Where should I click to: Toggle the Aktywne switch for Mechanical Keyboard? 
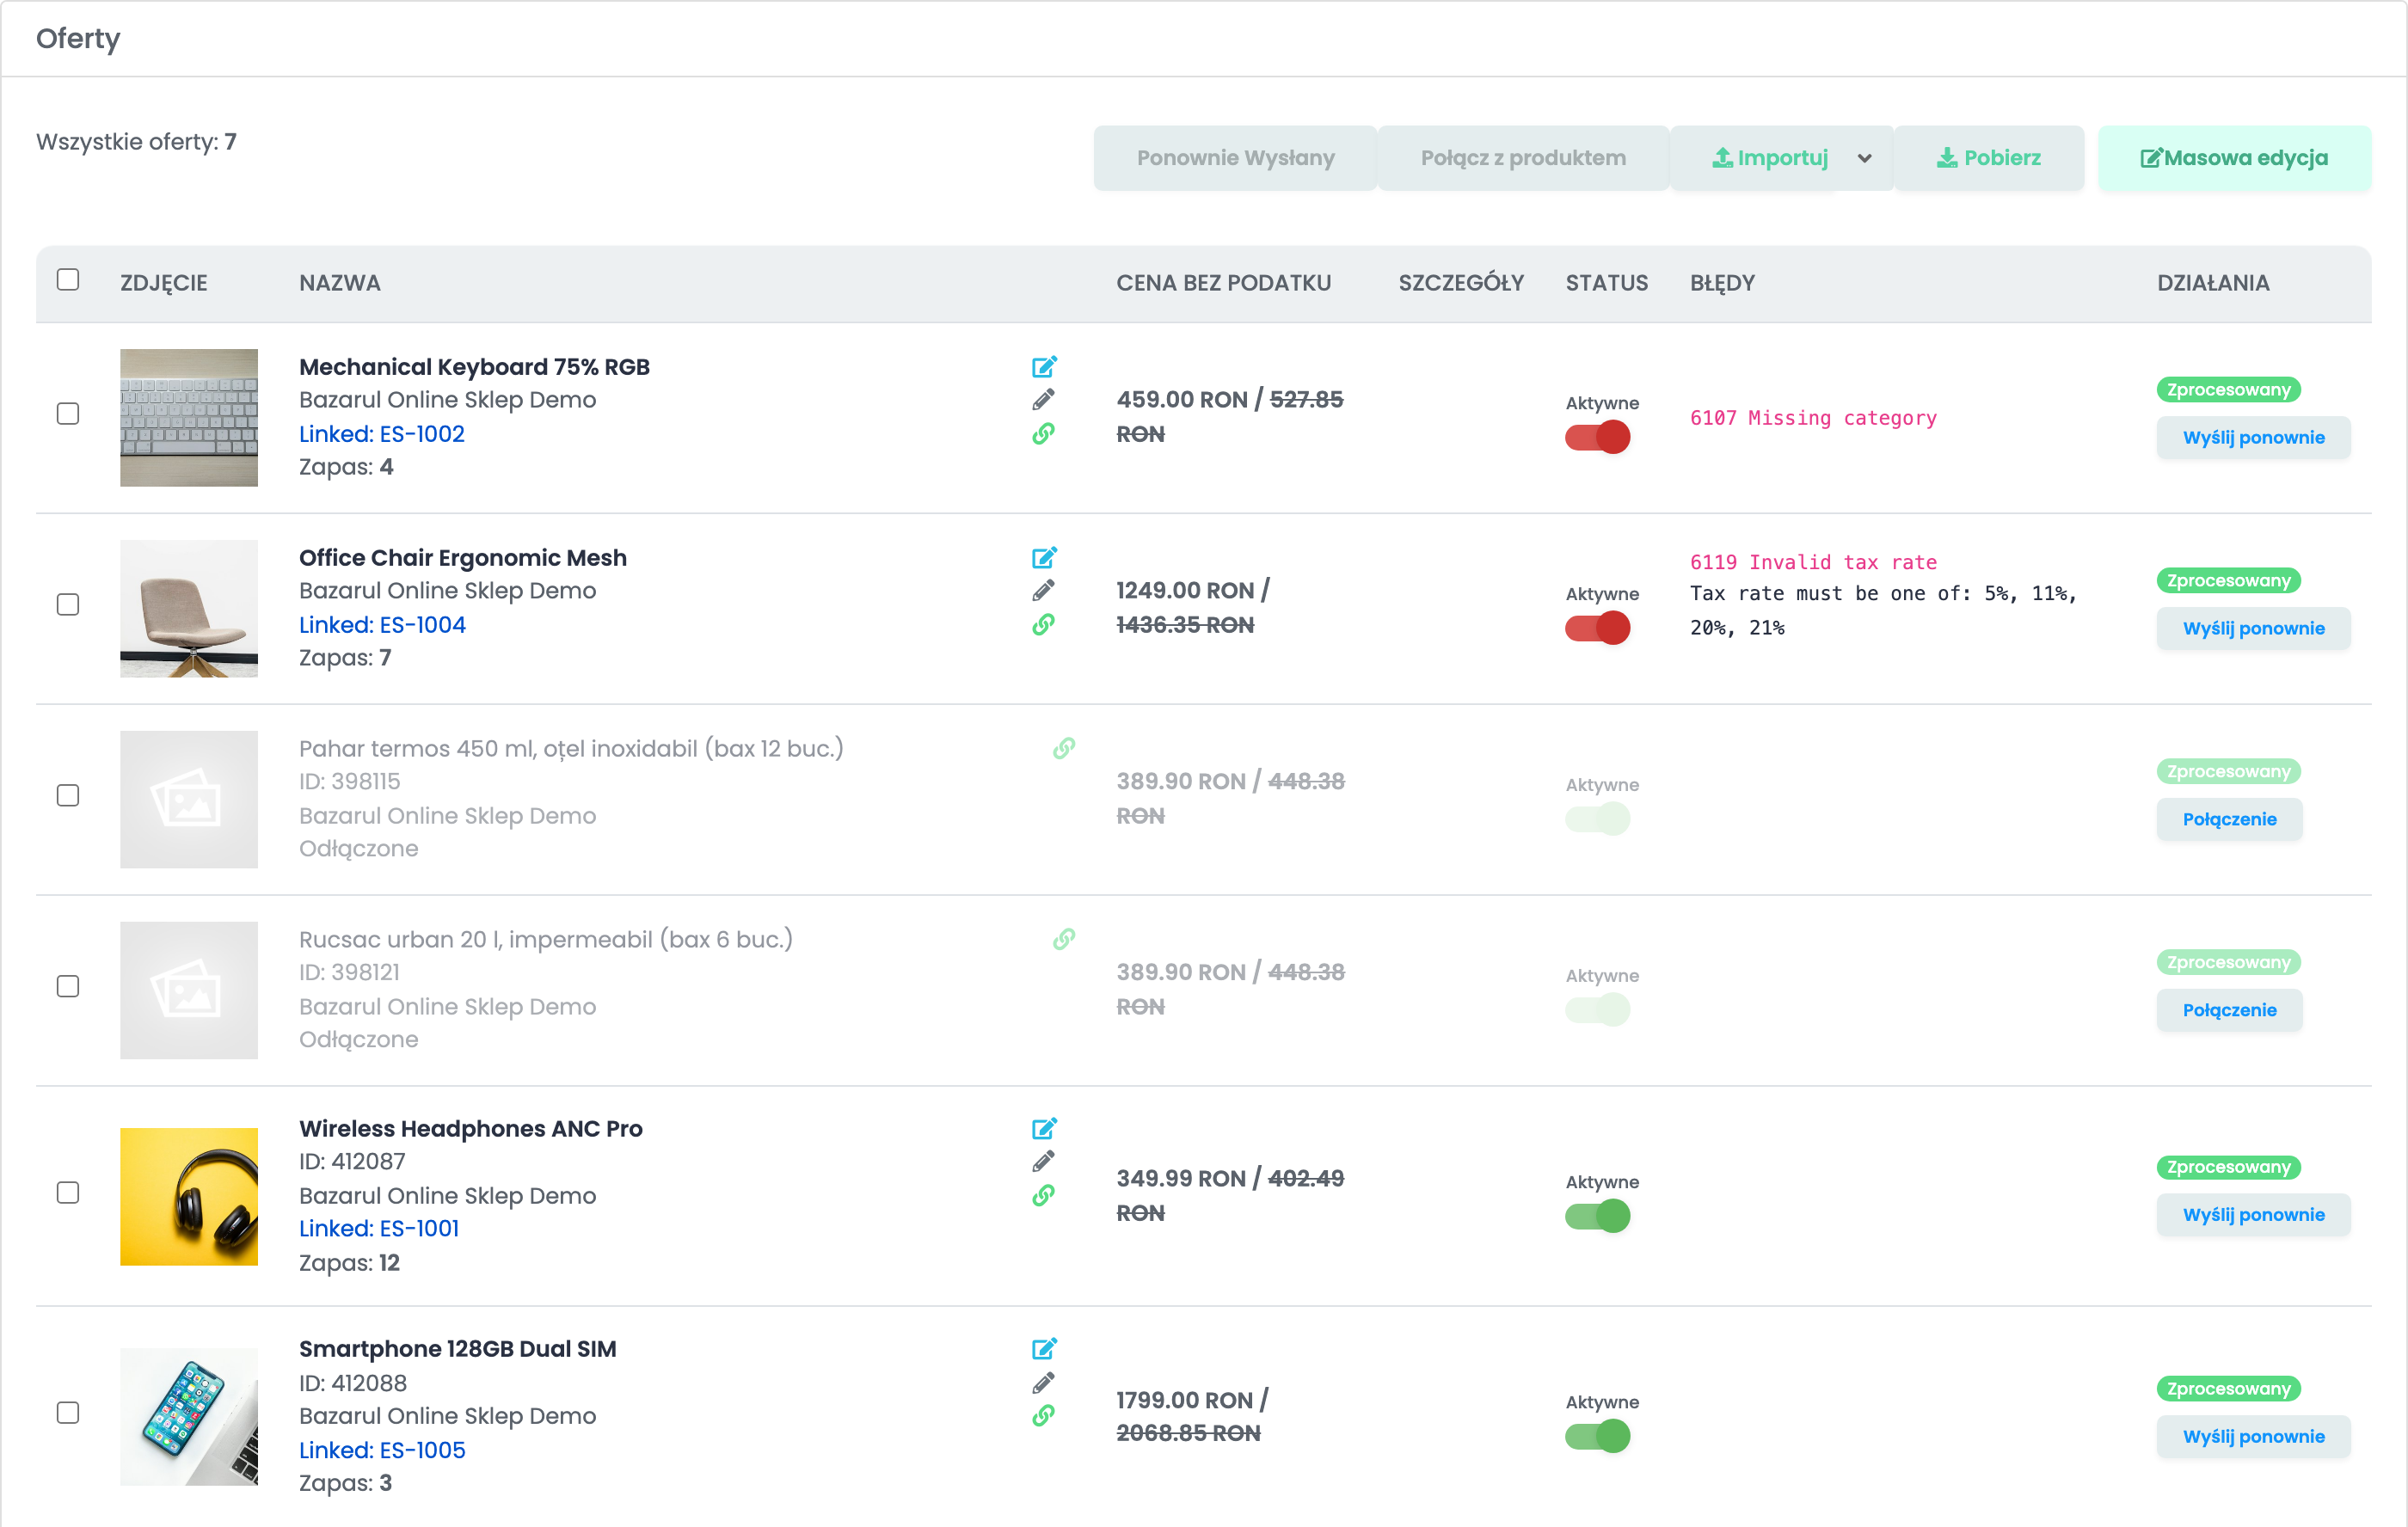point(1597,437)
